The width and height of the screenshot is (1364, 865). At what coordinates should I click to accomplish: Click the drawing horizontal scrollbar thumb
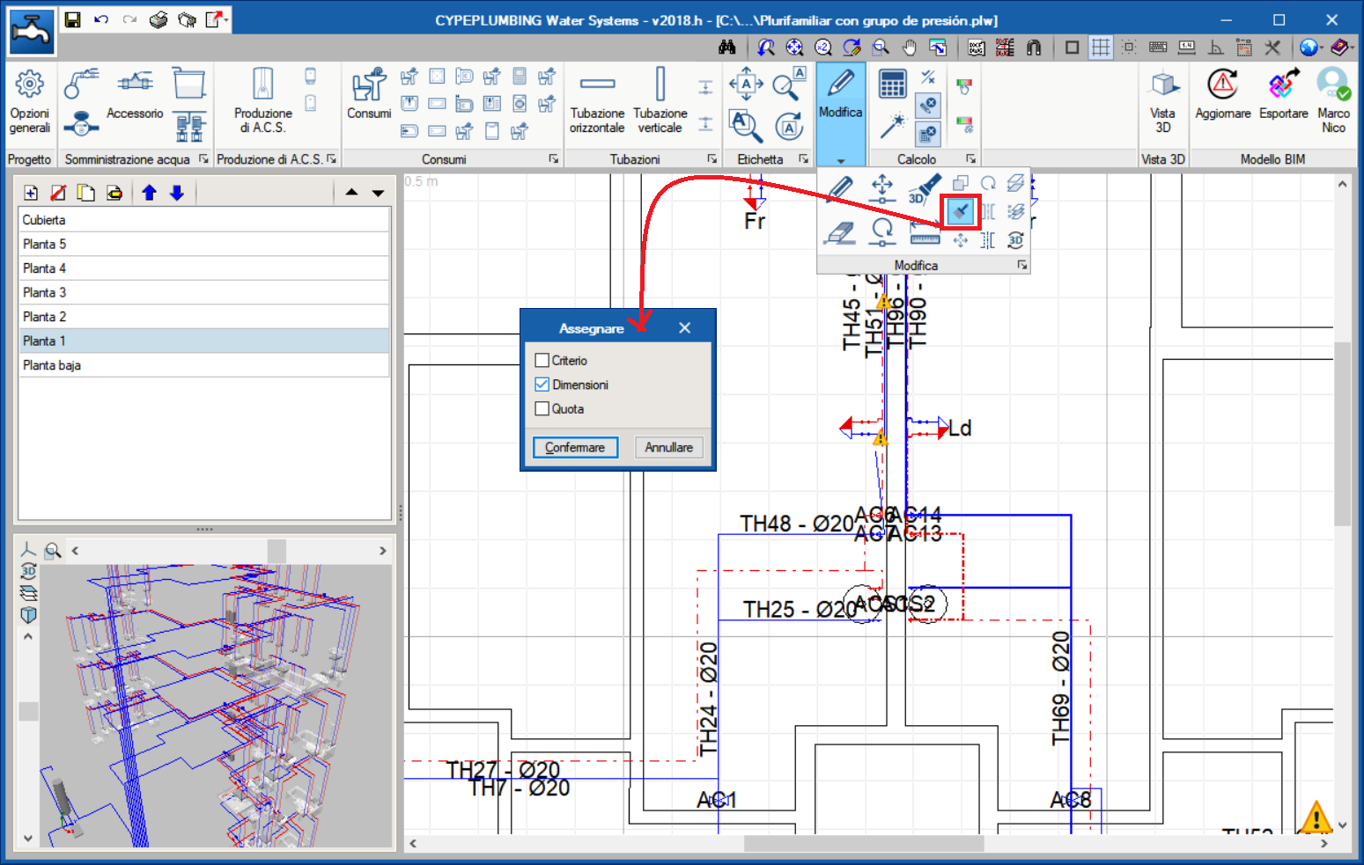[864, 844]
